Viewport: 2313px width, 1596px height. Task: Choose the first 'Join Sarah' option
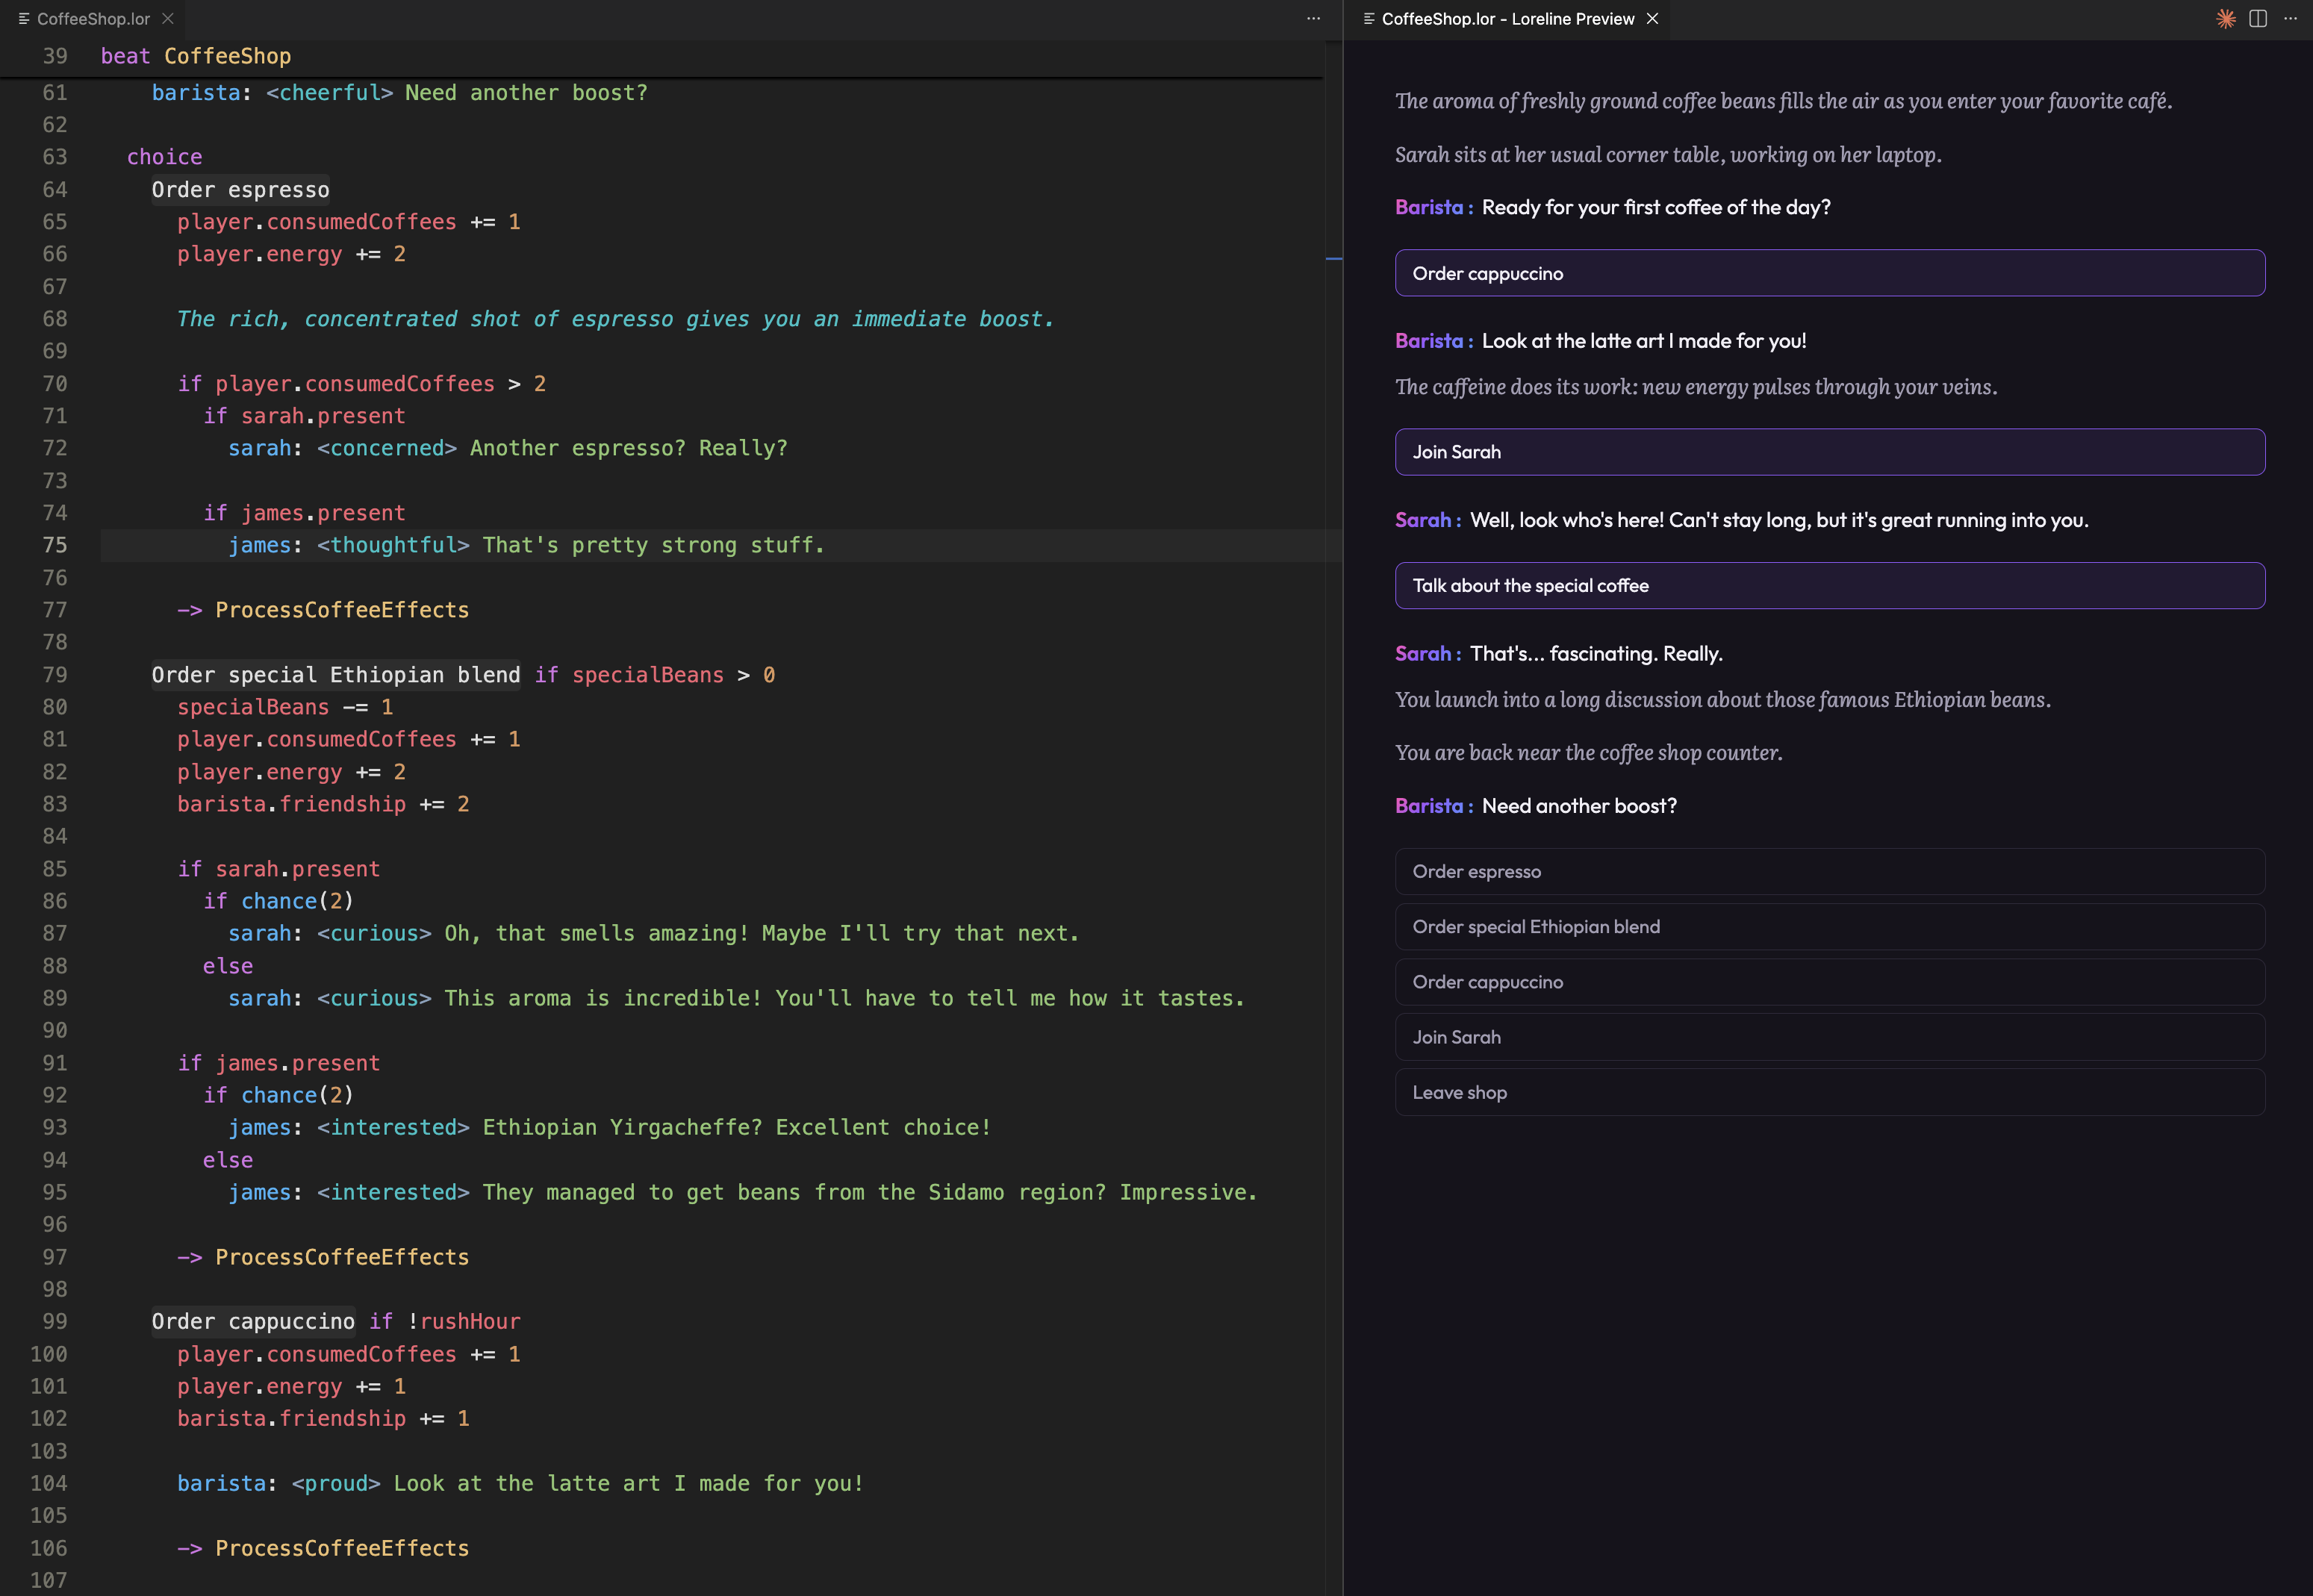click(x=1829, y=451)
